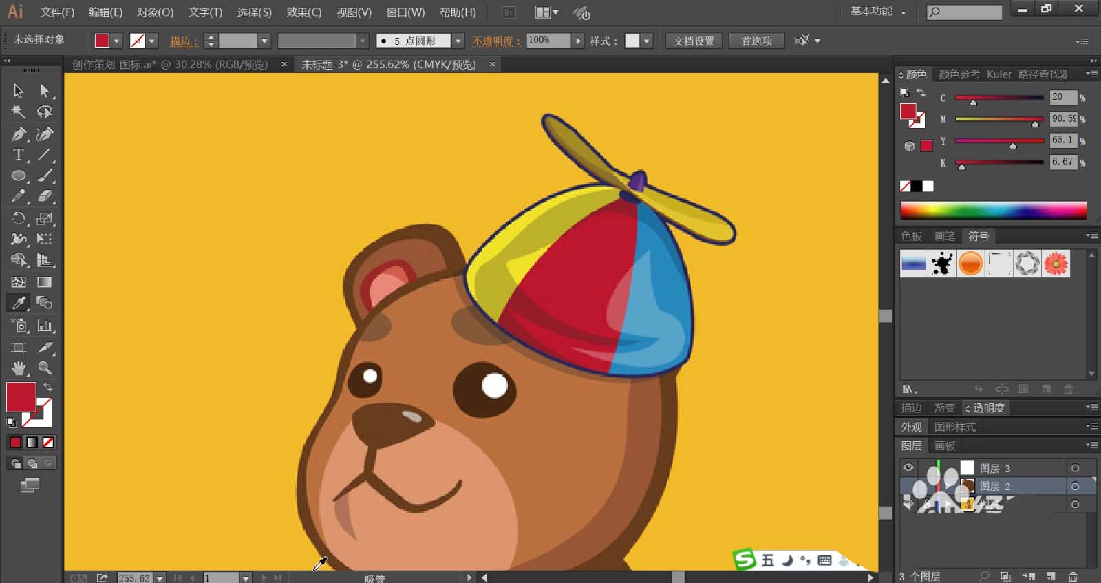Choose the Magic Wand tool
Image resolution: width=1101 pixels, height=583 pixels.
tap(19, 112)
